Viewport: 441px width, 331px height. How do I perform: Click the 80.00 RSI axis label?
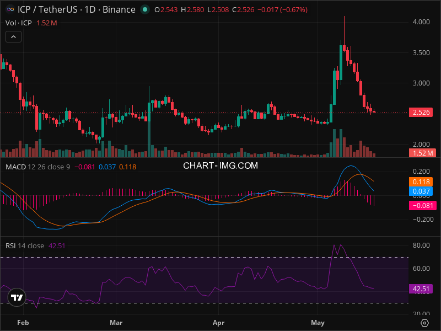coord(421,245)
